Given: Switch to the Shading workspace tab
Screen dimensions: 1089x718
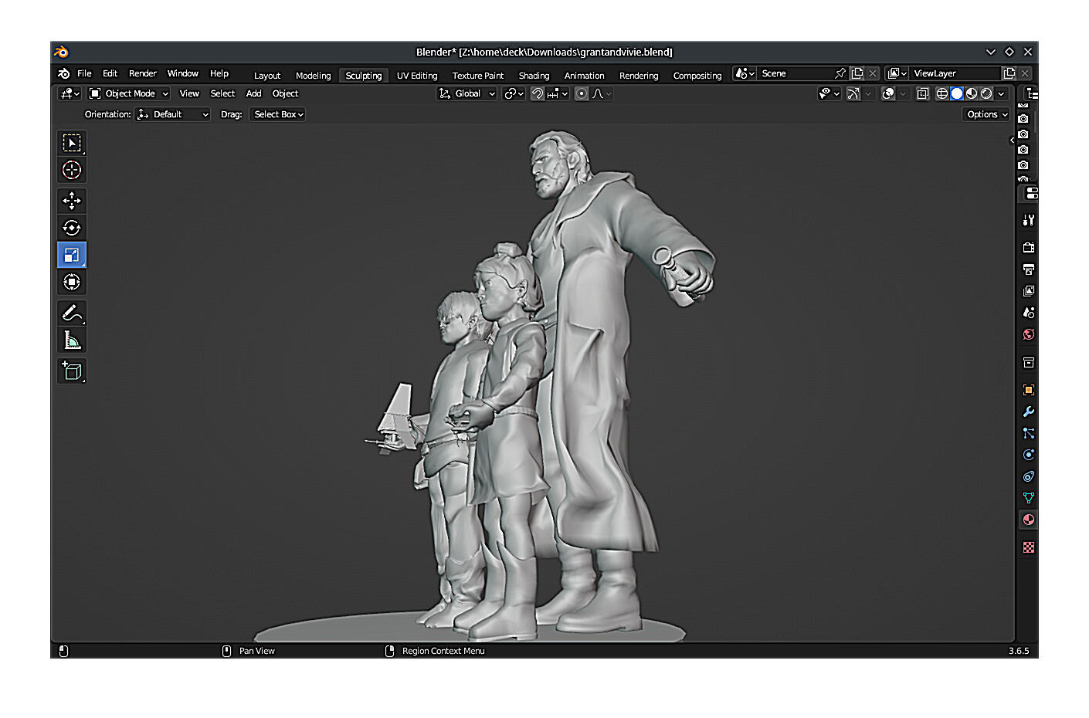Looking at the screenshot, I should click(x=534, y=76).
